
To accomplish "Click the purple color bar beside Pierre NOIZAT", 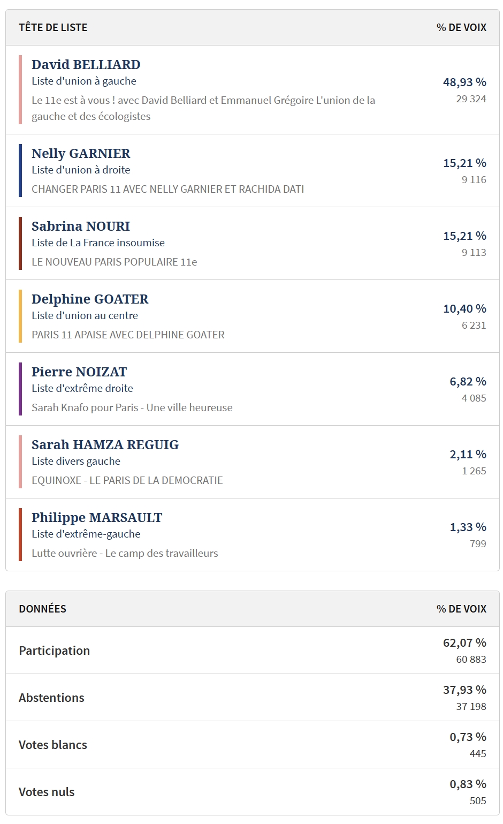I will [20, 389].
